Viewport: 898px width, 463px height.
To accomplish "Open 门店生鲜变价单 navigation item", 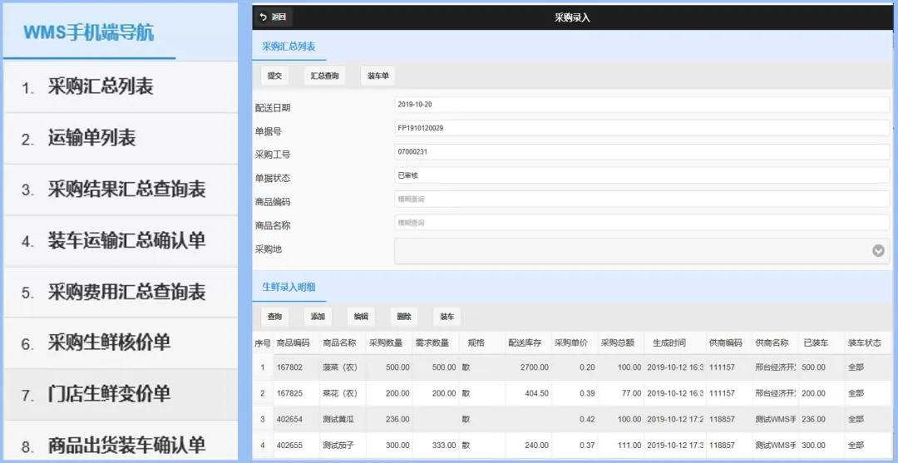I will (x=121, y=394).
